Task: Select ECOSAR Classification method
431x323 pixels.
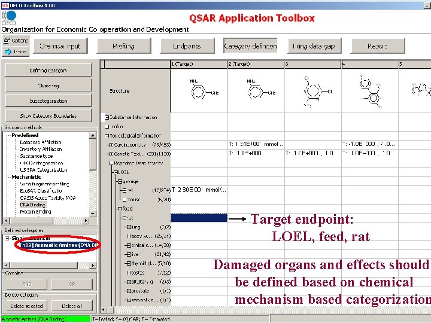Action: (41, 191)
